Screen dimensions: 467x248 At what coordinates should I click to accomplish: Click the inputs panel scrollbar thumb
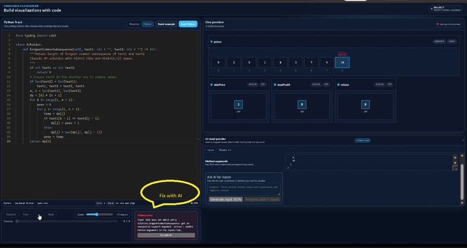462,182
